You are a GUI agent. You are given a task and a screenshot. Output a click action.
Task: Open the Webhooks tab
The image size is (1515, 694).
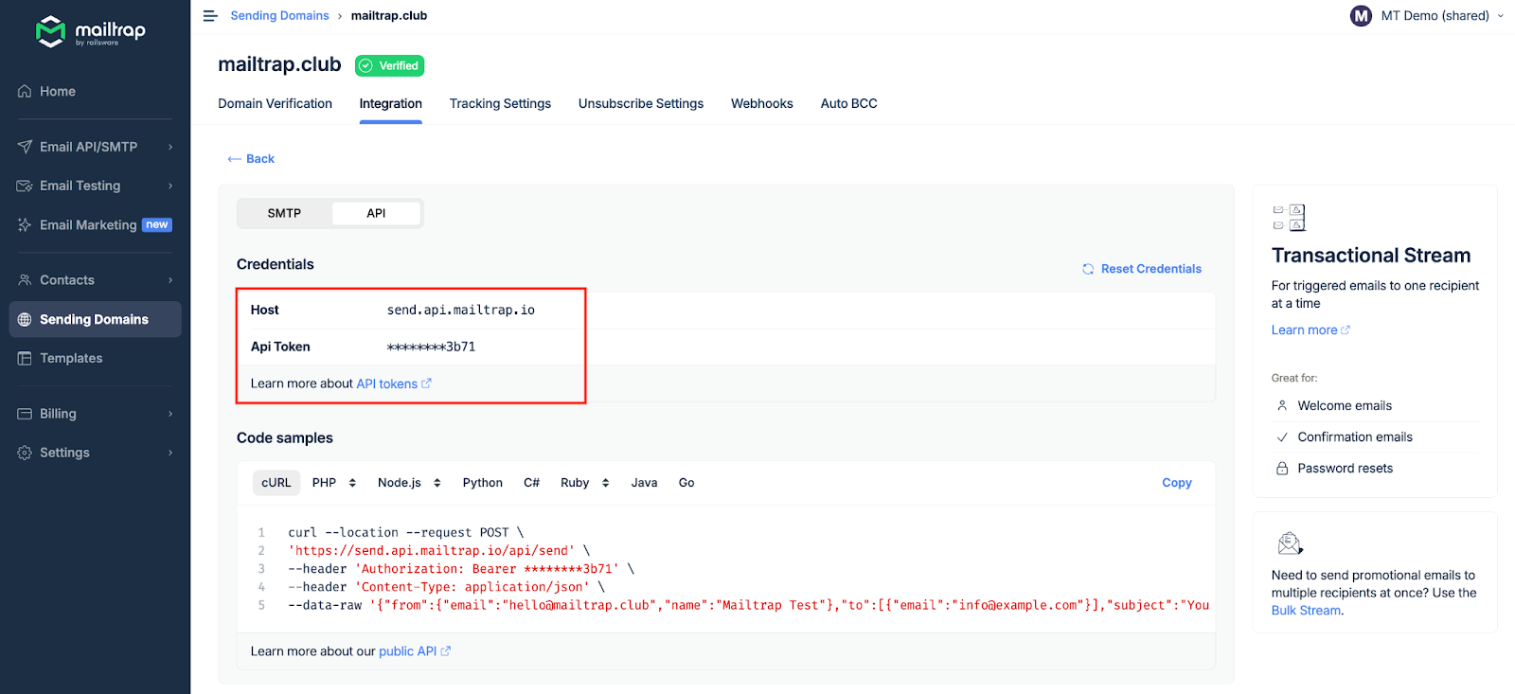(x=761, y=104)
